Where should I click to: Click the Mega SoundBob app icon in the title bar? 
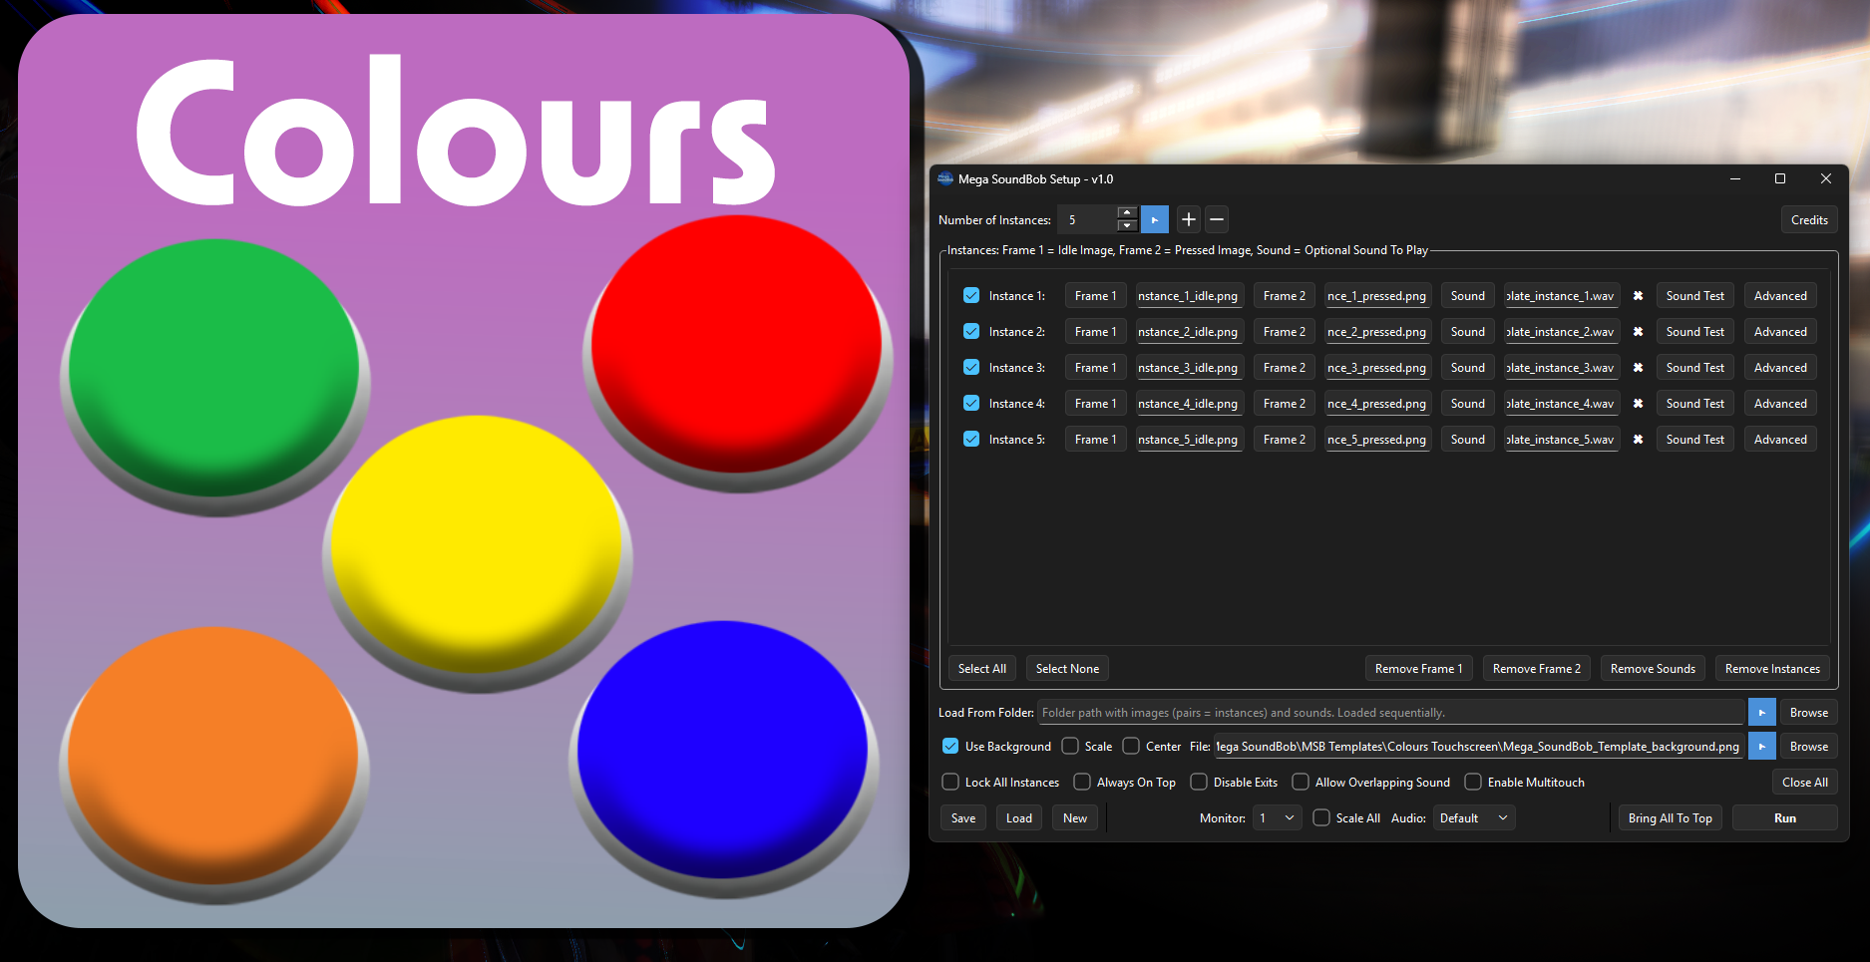[x=945, y=179]
